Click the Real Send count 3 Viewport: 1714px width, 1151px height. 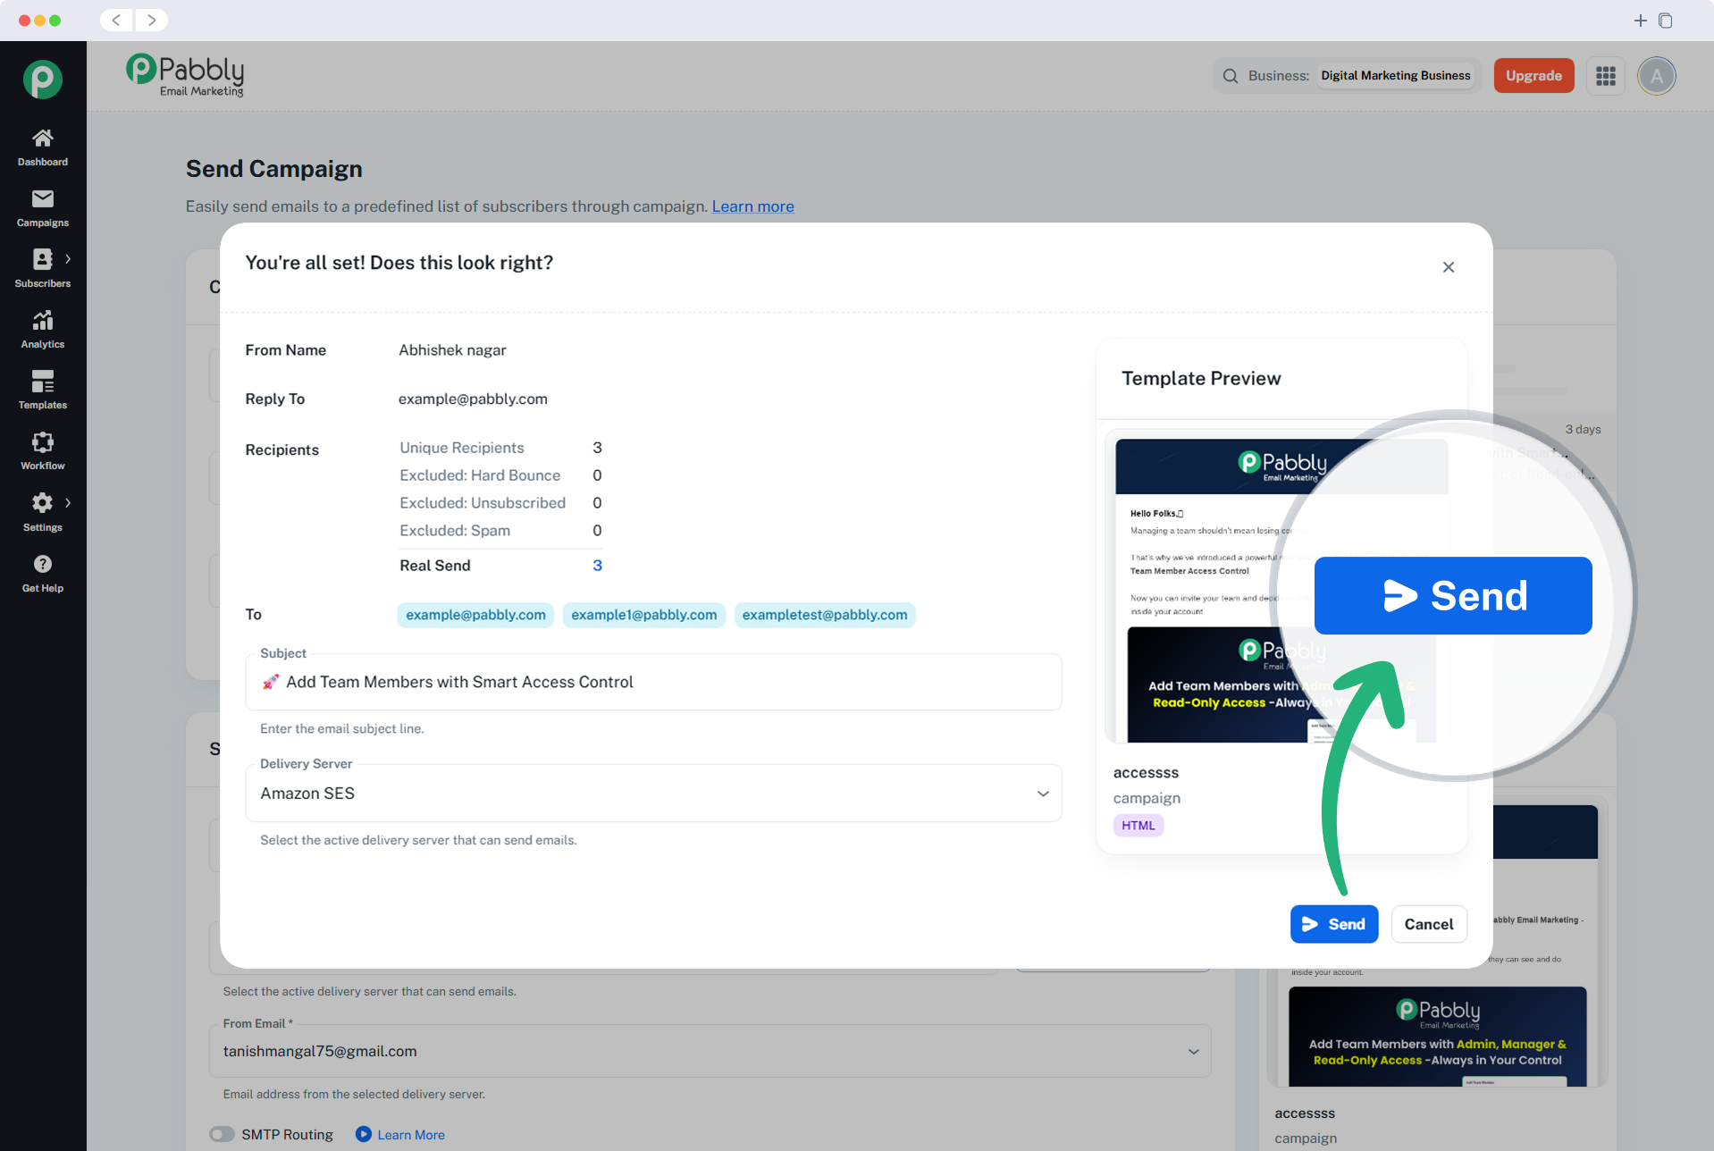[597, 565]
